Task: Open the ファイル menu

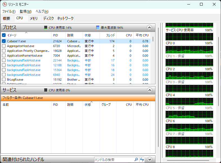Action: 9,12
